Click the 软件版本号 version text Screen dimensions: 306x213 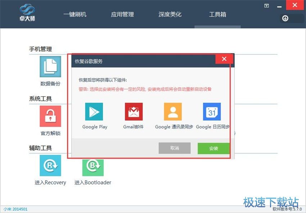(x=287, y=209)
